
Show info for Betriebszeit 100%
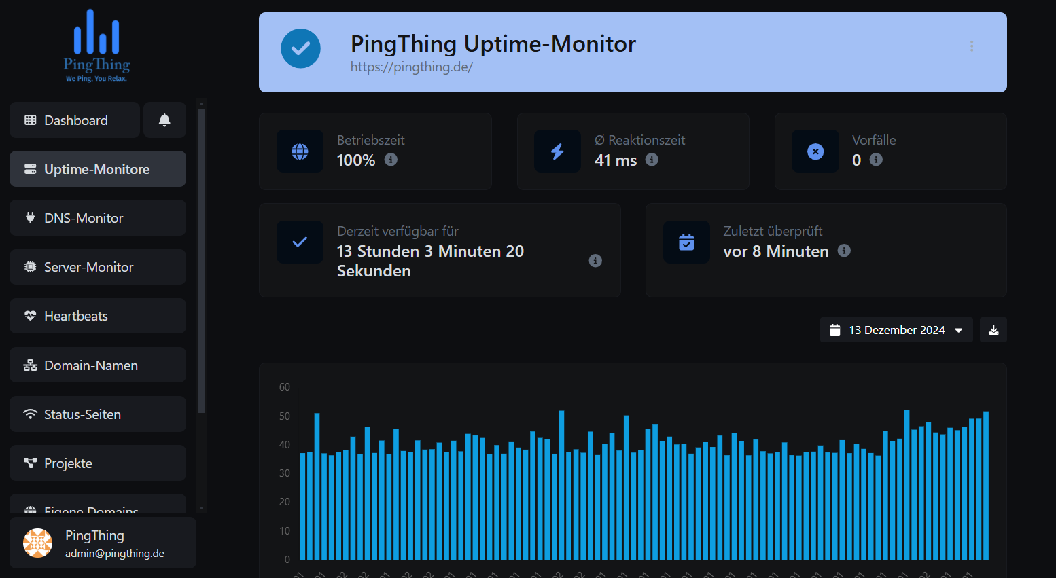pos(391,160)
